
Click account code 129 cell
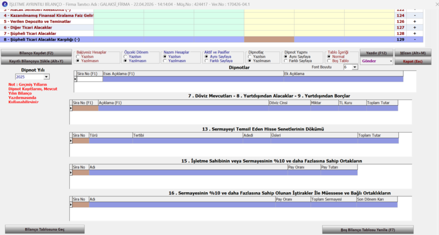(400, 39)
